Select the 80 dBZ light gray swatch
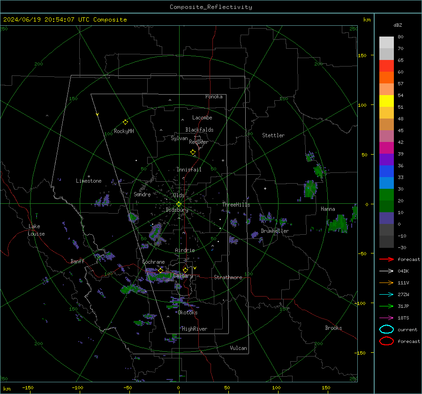422x394 pixels. [x=386, y=42]
